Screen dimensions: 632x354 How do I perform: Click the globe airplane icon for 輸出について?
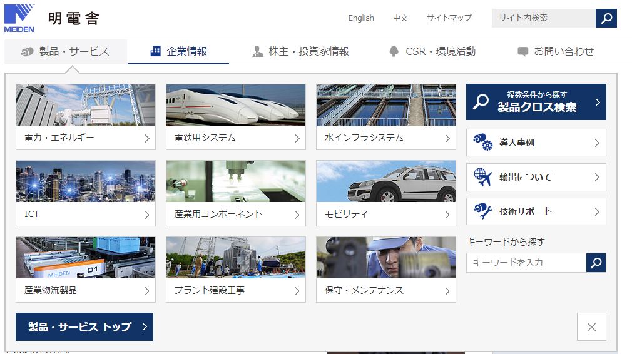482,177
